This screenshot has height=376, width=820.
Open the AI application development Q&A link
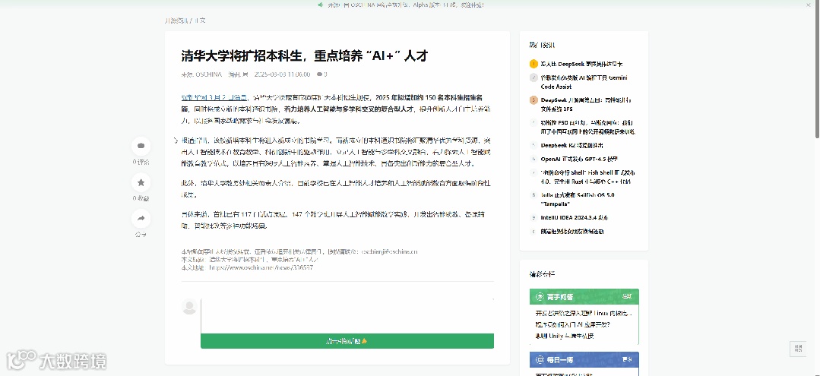[x=572, y=325]
